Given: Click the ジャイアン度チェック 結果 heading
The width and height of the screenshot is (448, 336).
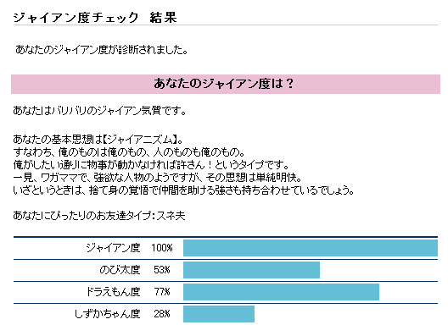Looking at the screenshot, I should [95, 18].
